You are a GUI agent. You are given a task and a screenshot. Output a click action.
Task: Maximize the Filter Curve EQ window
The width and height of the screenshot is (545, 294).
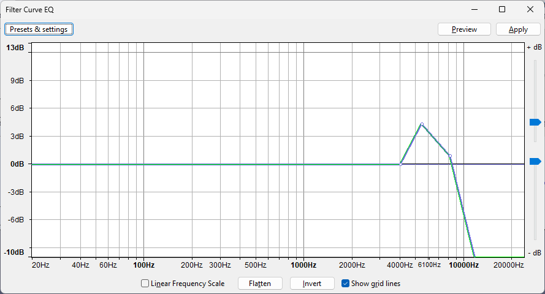(x=502, y=9)
